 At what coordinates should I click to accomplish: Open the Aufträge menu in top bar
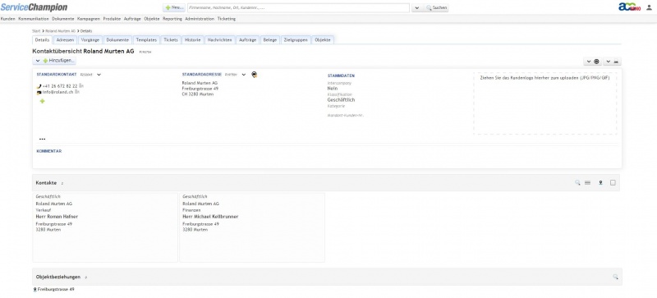coord(132,19)
